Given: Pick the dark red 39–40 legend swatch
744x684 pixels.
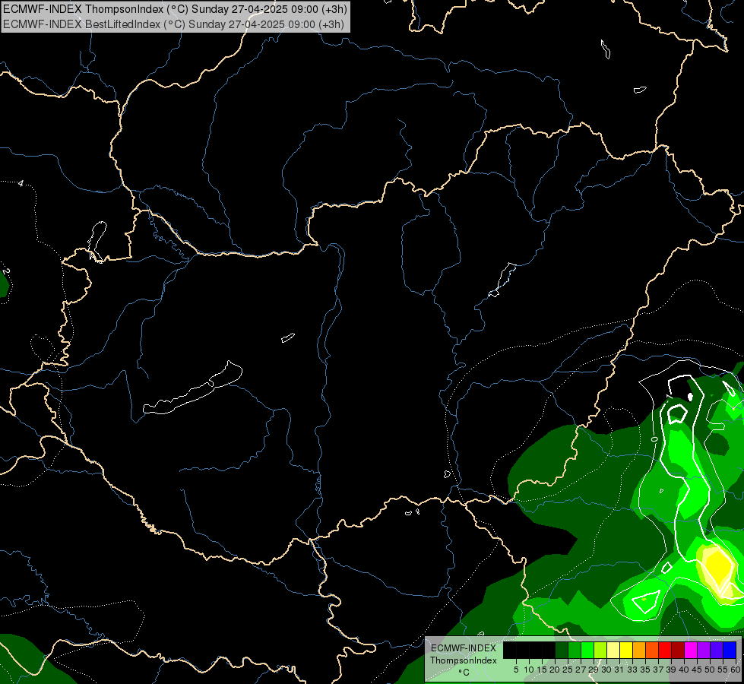Looking at the screenshot, I should click(x=678, y=651).
